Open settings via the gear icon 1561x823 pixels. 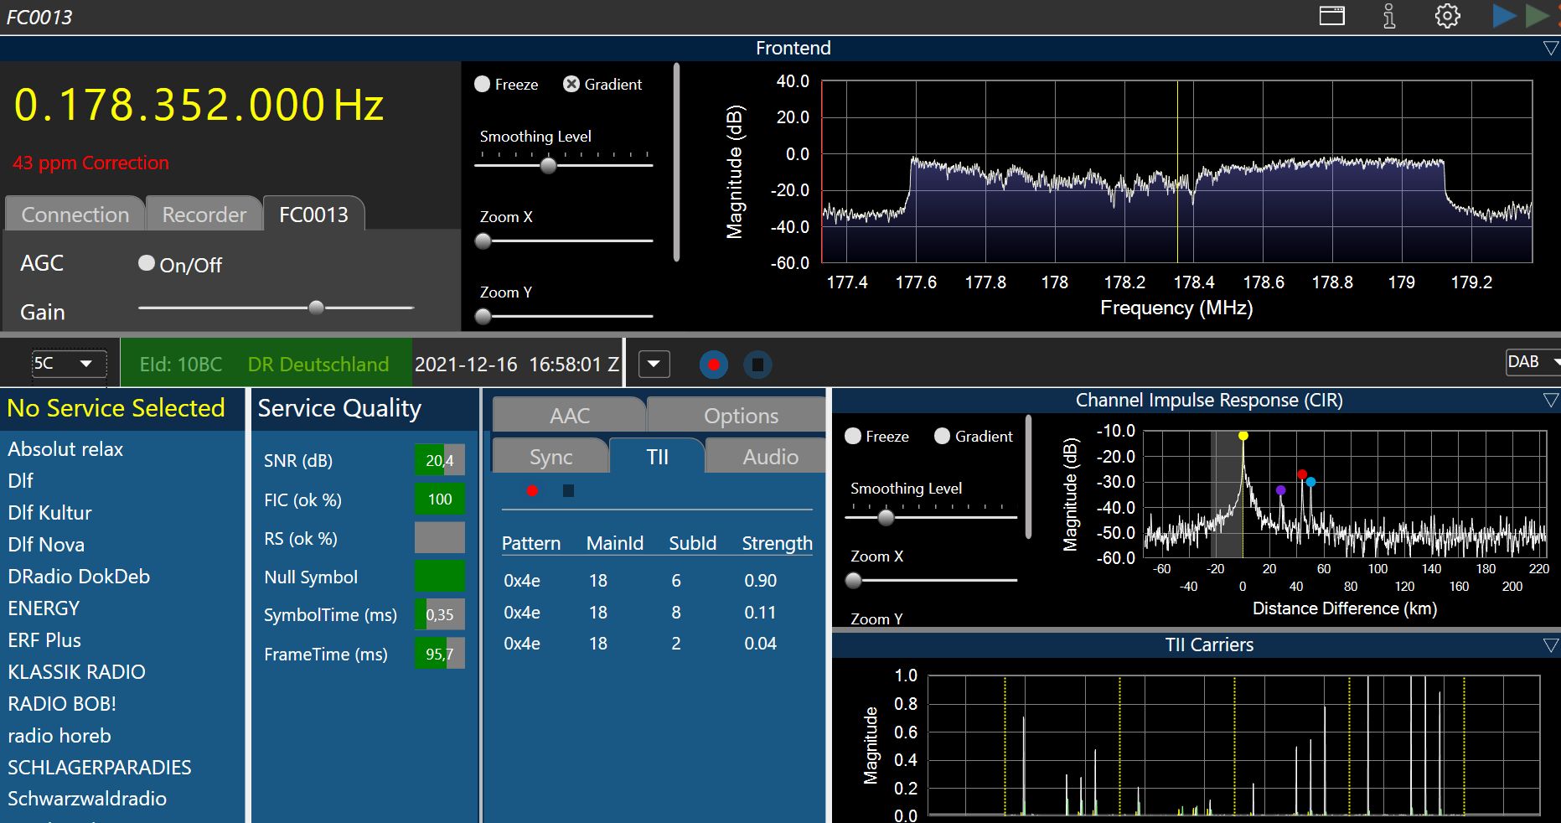click(x=1447, y=16)
